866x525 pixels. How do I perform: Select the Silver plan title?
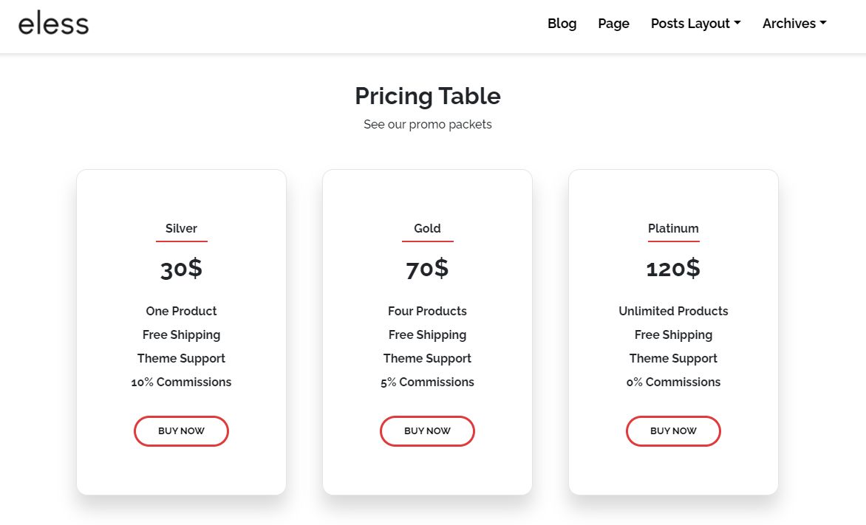[x=181, y=228]
